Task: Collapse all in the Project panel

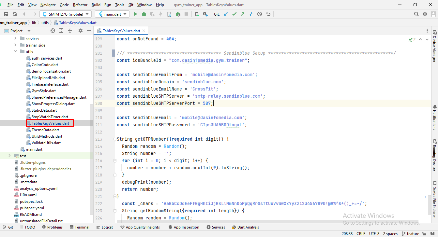Action: tap(69, 31)
